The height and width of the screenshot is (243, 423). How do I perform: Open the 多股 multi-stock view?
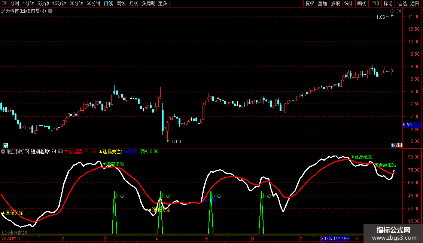pyautogui.click(x=336, y=3)
